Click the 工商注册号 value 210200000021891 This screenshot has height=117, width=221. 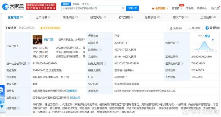(x=201, y=56)
